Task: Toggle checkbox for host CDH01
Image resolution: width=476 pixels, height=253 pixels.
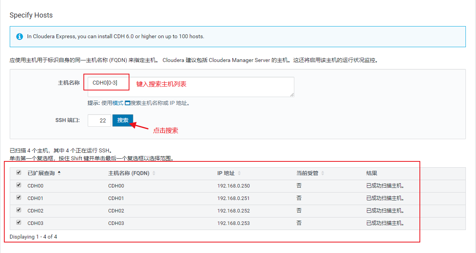Action: [19, 198]
